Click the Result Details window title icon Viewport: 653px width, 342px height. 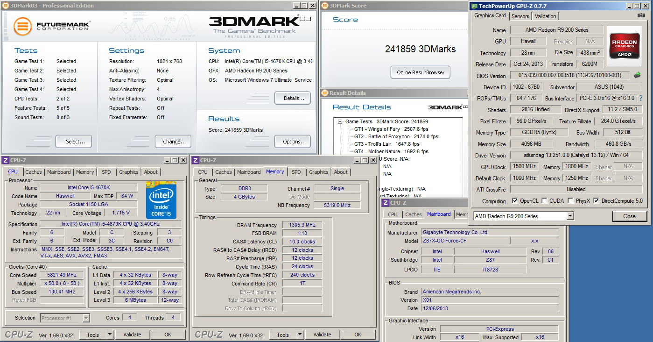coord(325,93)
